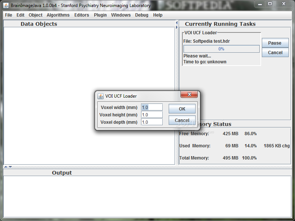The image size is (295, 221).
Task: Click the Total Memory 495 MB value
Action: point(231,158)
